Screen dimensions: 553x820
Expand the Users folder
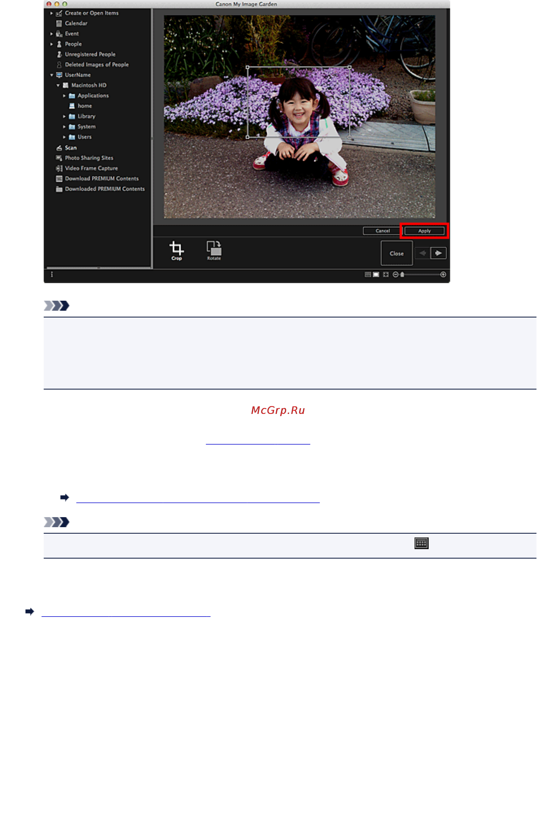point(64,137)
